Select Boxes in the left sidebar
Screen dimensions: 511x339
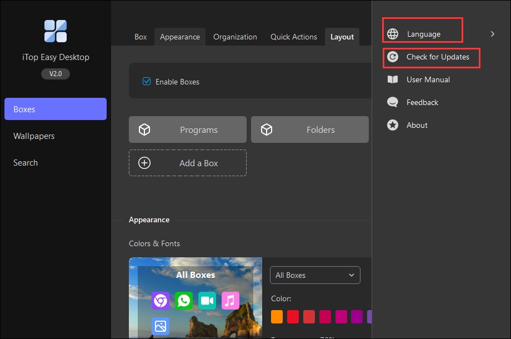tap(56, 109)
